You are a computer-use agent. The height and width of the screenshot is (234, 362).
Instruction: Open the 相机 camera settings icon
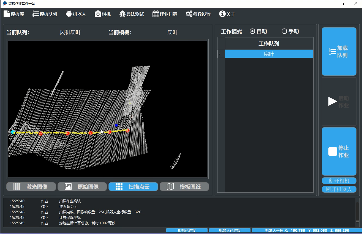98,14
